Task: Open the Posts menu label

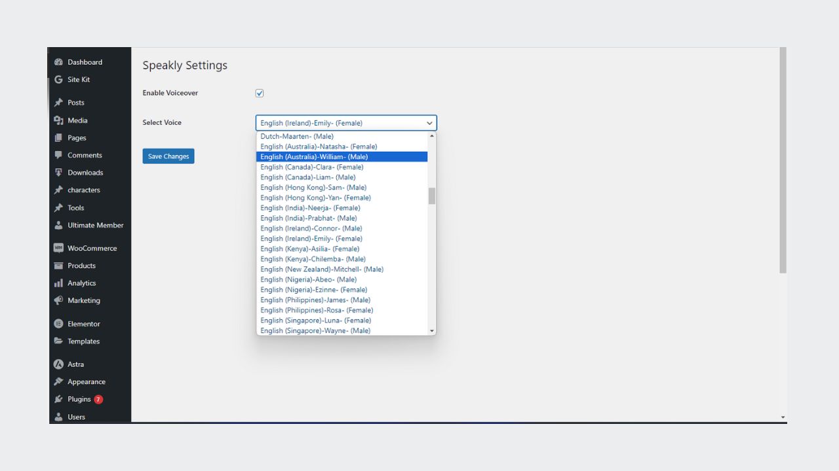Action: 76,103
